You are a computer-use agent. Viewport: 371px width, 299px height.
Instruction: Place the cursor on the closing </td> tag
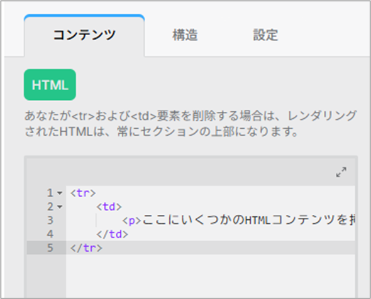pyautogui.click(x=113, y=234)
